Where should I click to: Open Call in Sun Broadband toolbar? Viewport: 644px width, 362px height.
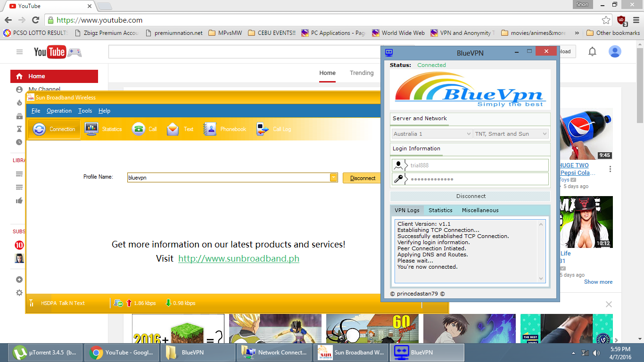pyautogui.click(x=144, y=129)
